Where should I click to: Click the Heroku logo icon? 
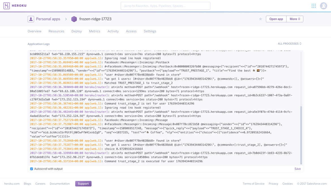click(x=7, y=6)
